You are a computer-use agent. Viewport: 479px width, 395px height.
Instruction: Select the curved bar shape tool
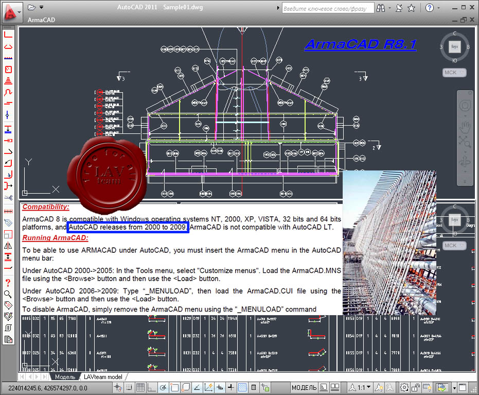click(x=8, y=92)
